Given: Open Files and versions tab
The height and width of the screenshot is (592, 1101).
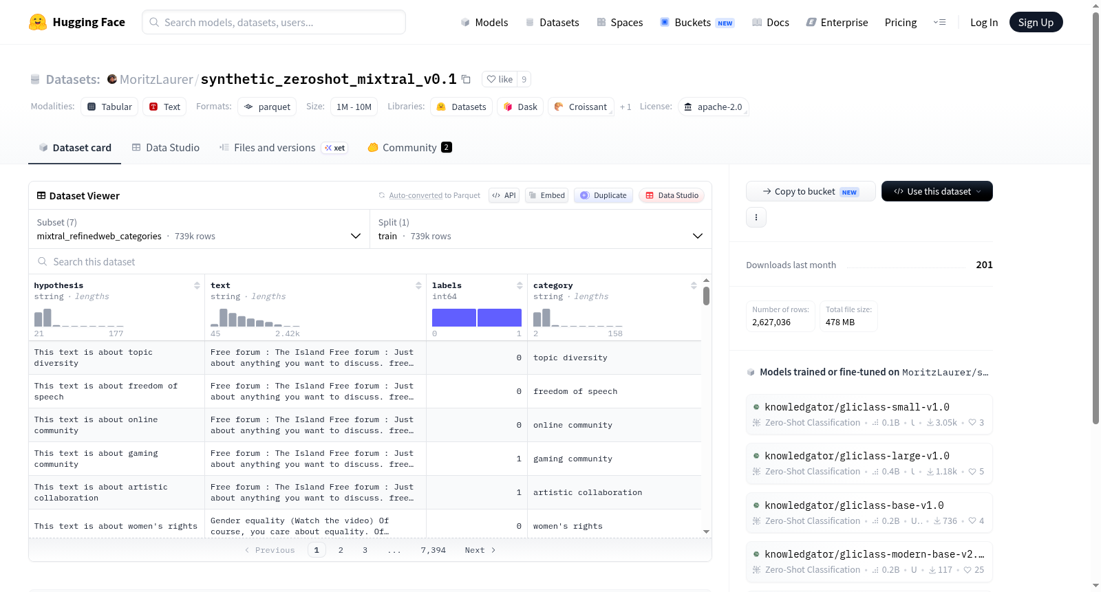Looking at the screenshot, I should tap(284, 147).
